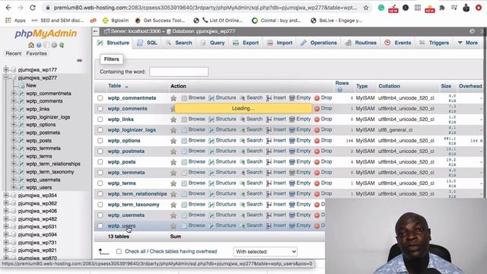
Task: Click Structure icon in wptp_postmeta row
Action: 212,151
